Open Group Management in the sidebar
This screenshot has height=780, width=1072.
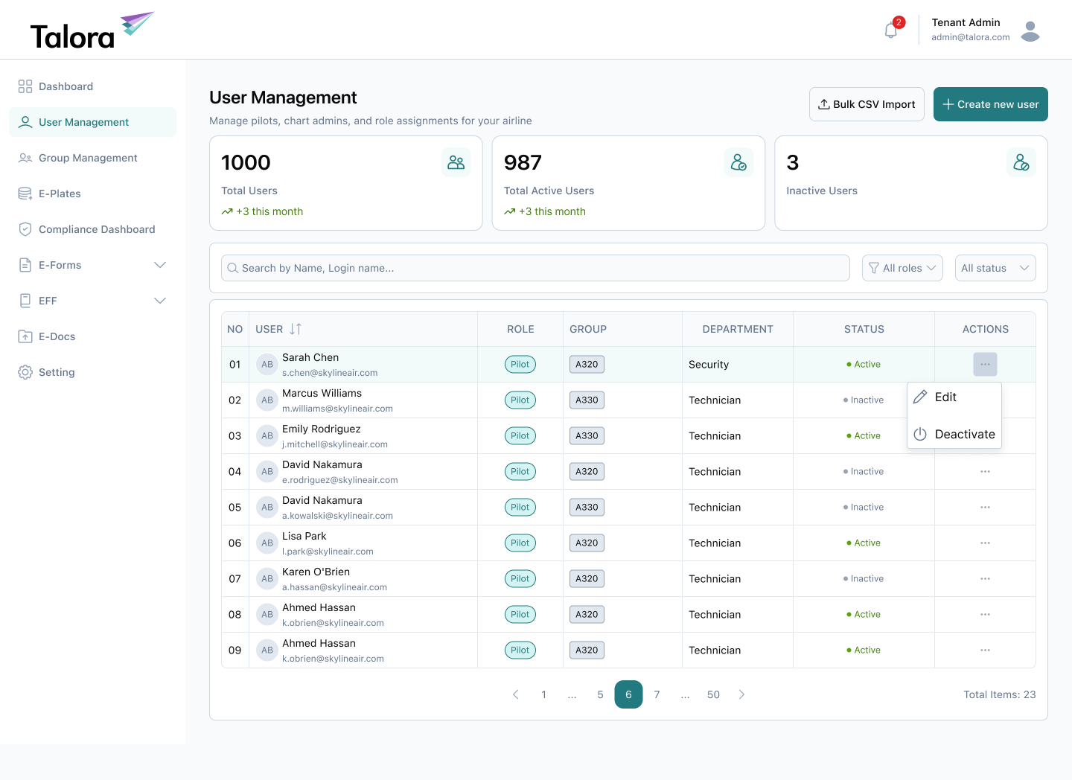point(92,158)
